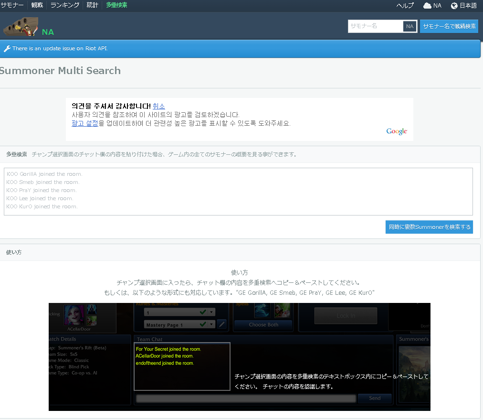Screen dimensions: 483x420
Task: Go to ランキング ranking page
Action: 65,5
